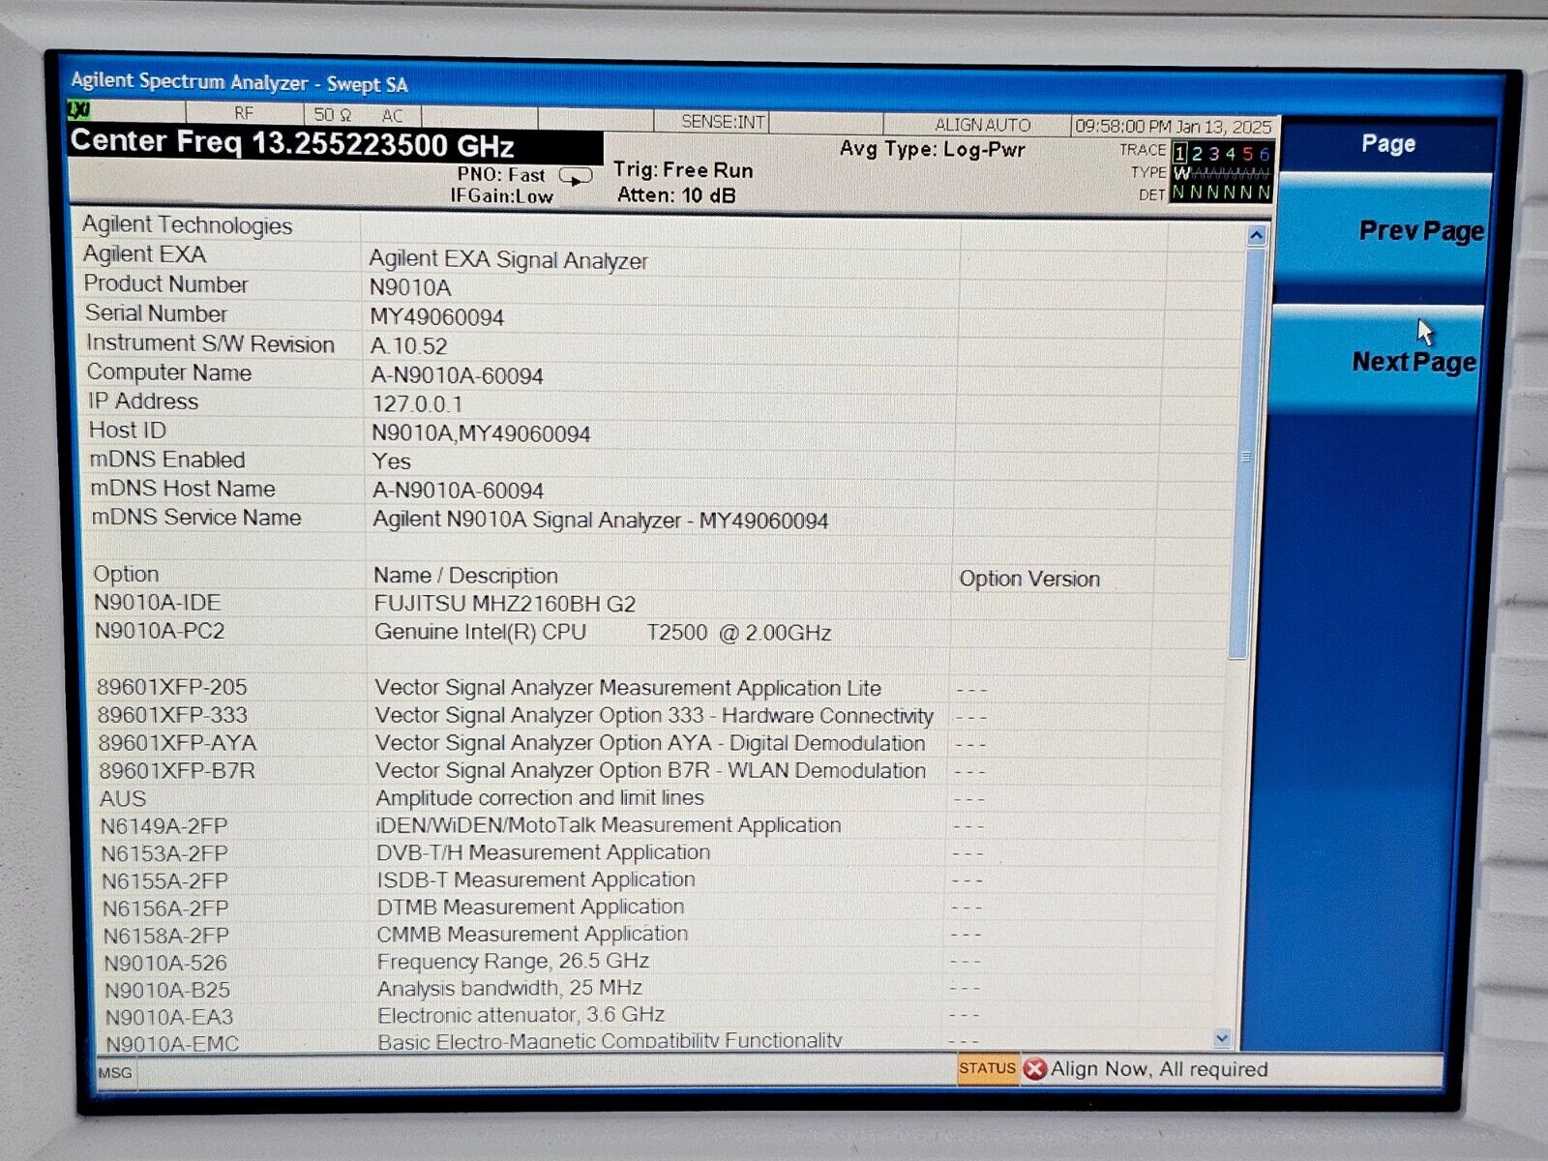Select the N9010A-526 option row

(x=658, y=962)
